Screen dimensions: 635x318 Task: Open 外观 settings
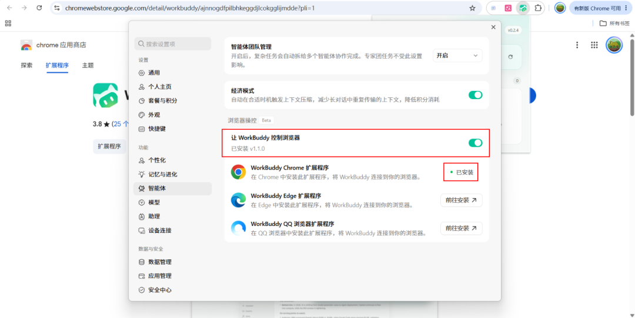pos(172,115)
